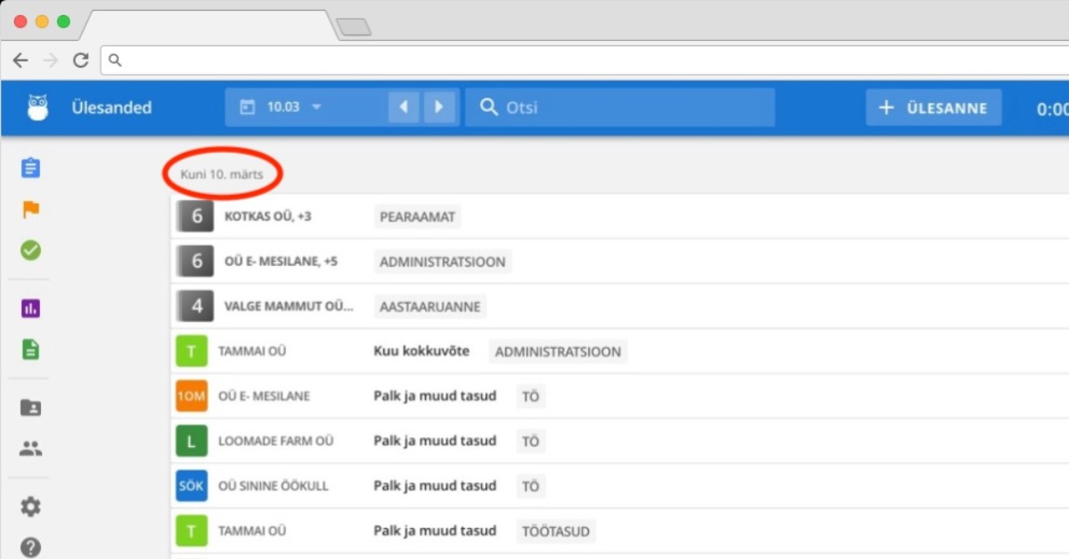Select VALGE MAMMUT OÜ... text
The width and height of the screenshot is (1069, 559).
point(289,306)
